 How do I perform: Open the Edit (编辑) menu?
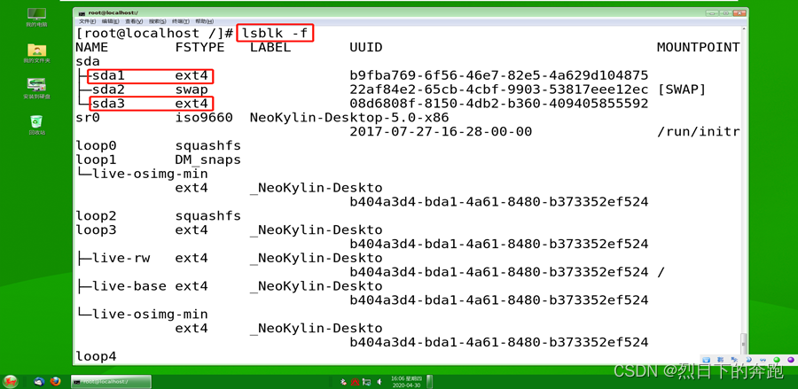tap(111, 21)
